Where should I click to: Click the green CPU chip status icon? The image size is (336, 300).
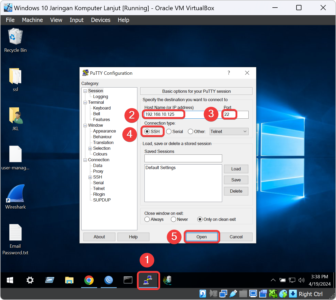pyautogui.click(x=273, y=294)
